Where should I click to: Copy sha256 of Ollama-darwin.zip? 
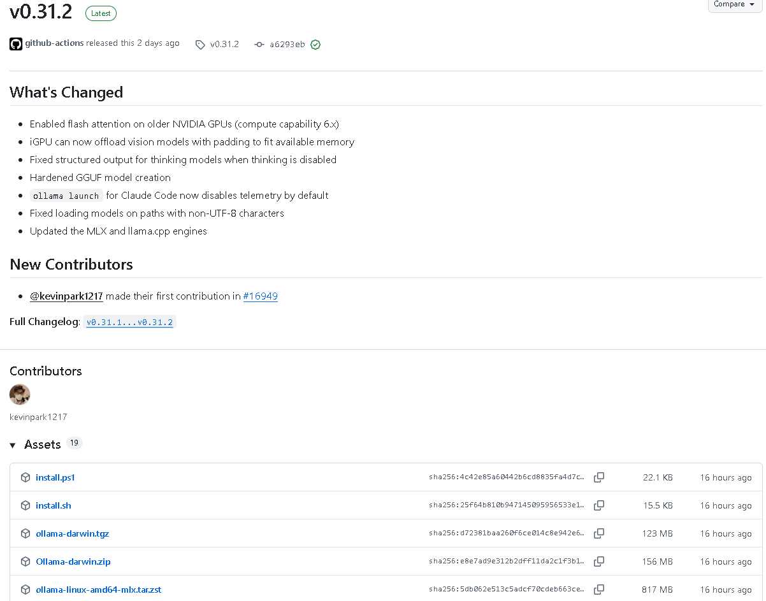tap(599, 561)
